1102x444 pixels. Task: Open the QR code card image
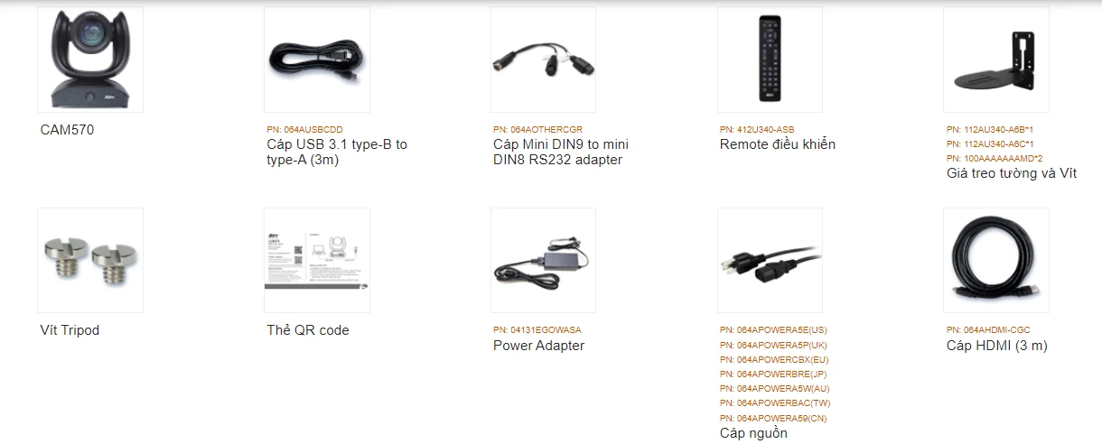[317, 261]
